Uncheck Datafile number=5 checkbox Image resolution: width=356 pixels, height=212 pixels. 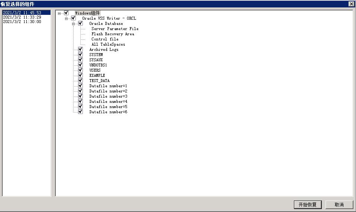coord(80,107)
